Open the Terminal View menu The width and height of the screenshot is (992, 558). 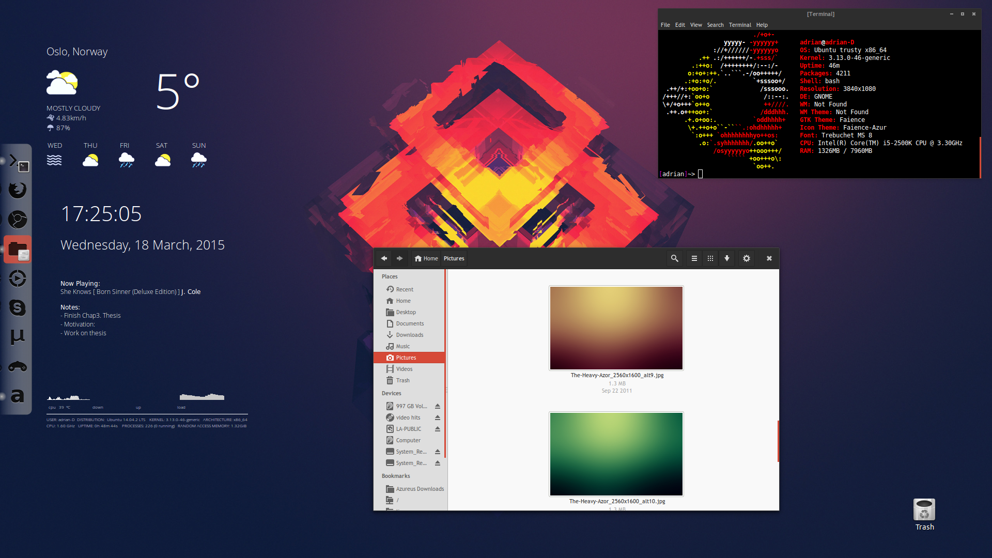[x=696, y=25]
